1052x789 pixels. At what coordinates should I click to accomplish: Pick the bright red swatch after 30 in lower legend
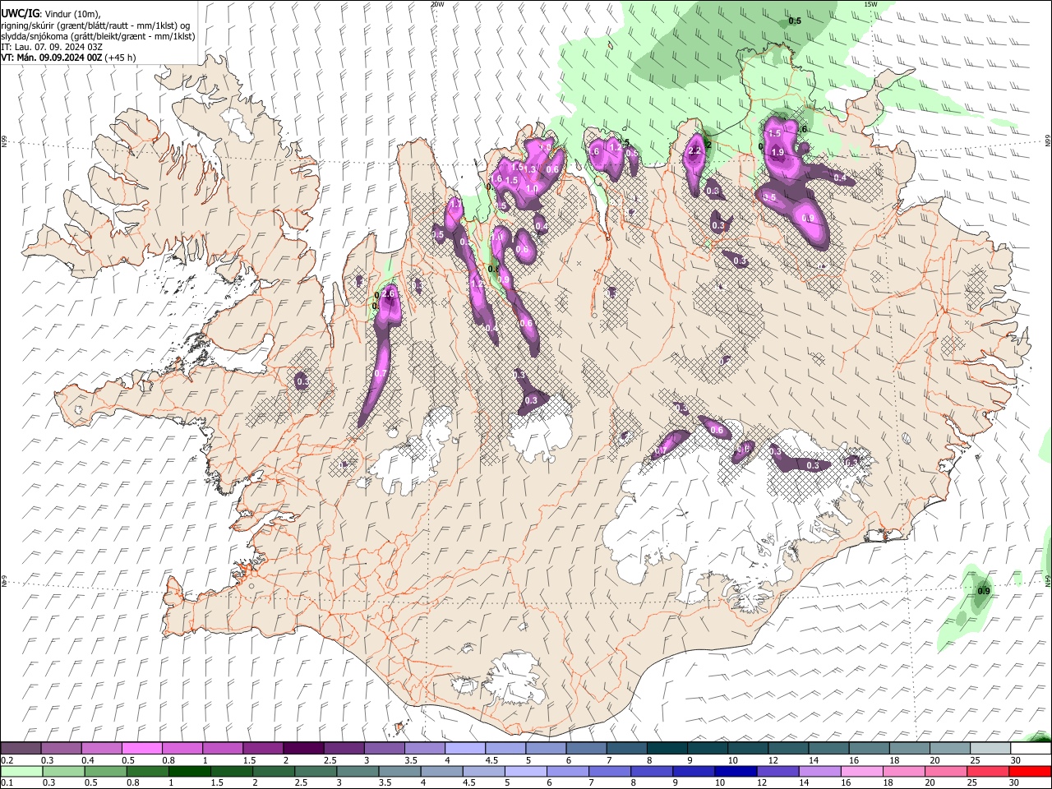click(x=1030, y=772)
